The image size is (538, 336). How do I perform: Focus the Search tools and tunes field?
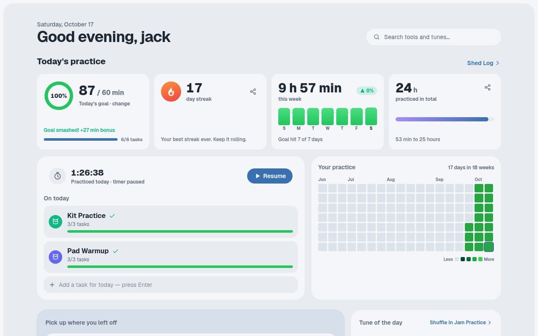pyautogui.click(x=434, y=37)
